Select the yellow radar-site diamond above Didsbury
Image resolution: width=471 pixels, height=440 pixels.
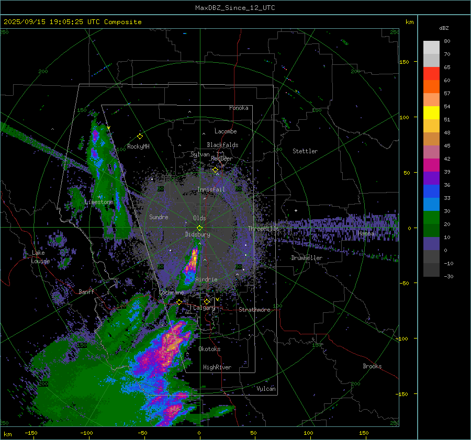(x=200, y=228)
